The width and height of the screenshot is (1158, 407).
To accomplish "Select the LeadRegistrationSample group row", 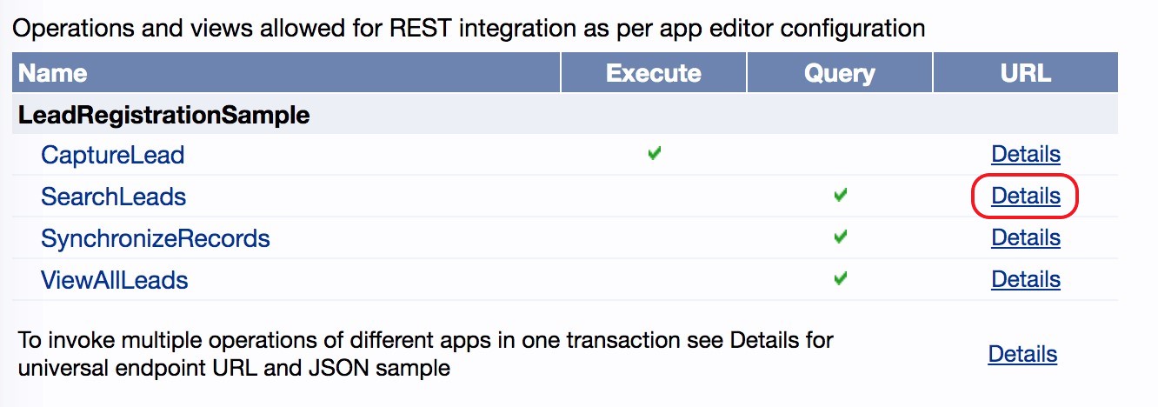I will tap(164, 115).
